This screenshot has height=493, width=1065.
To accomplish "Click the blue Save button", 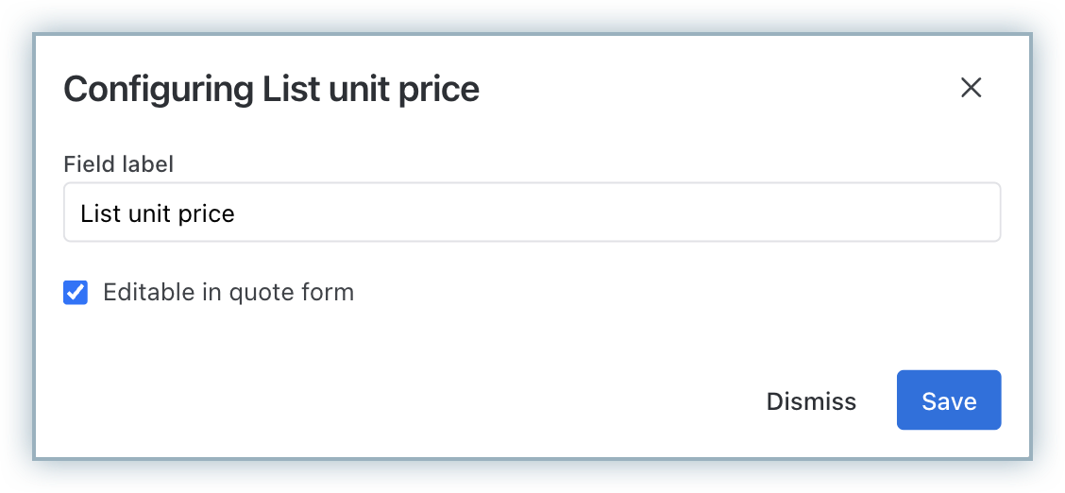I will pos(948,400).
